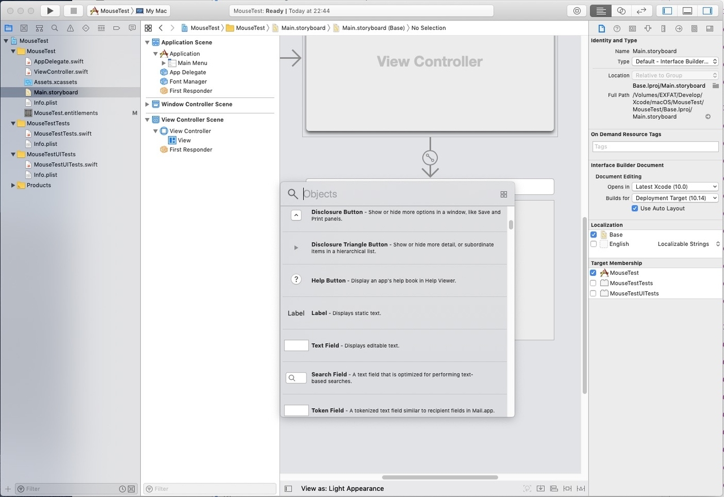This screenshot has height=497, width=724.
Task: Uncheck Use Auto Layout
Action: point(635,209)
